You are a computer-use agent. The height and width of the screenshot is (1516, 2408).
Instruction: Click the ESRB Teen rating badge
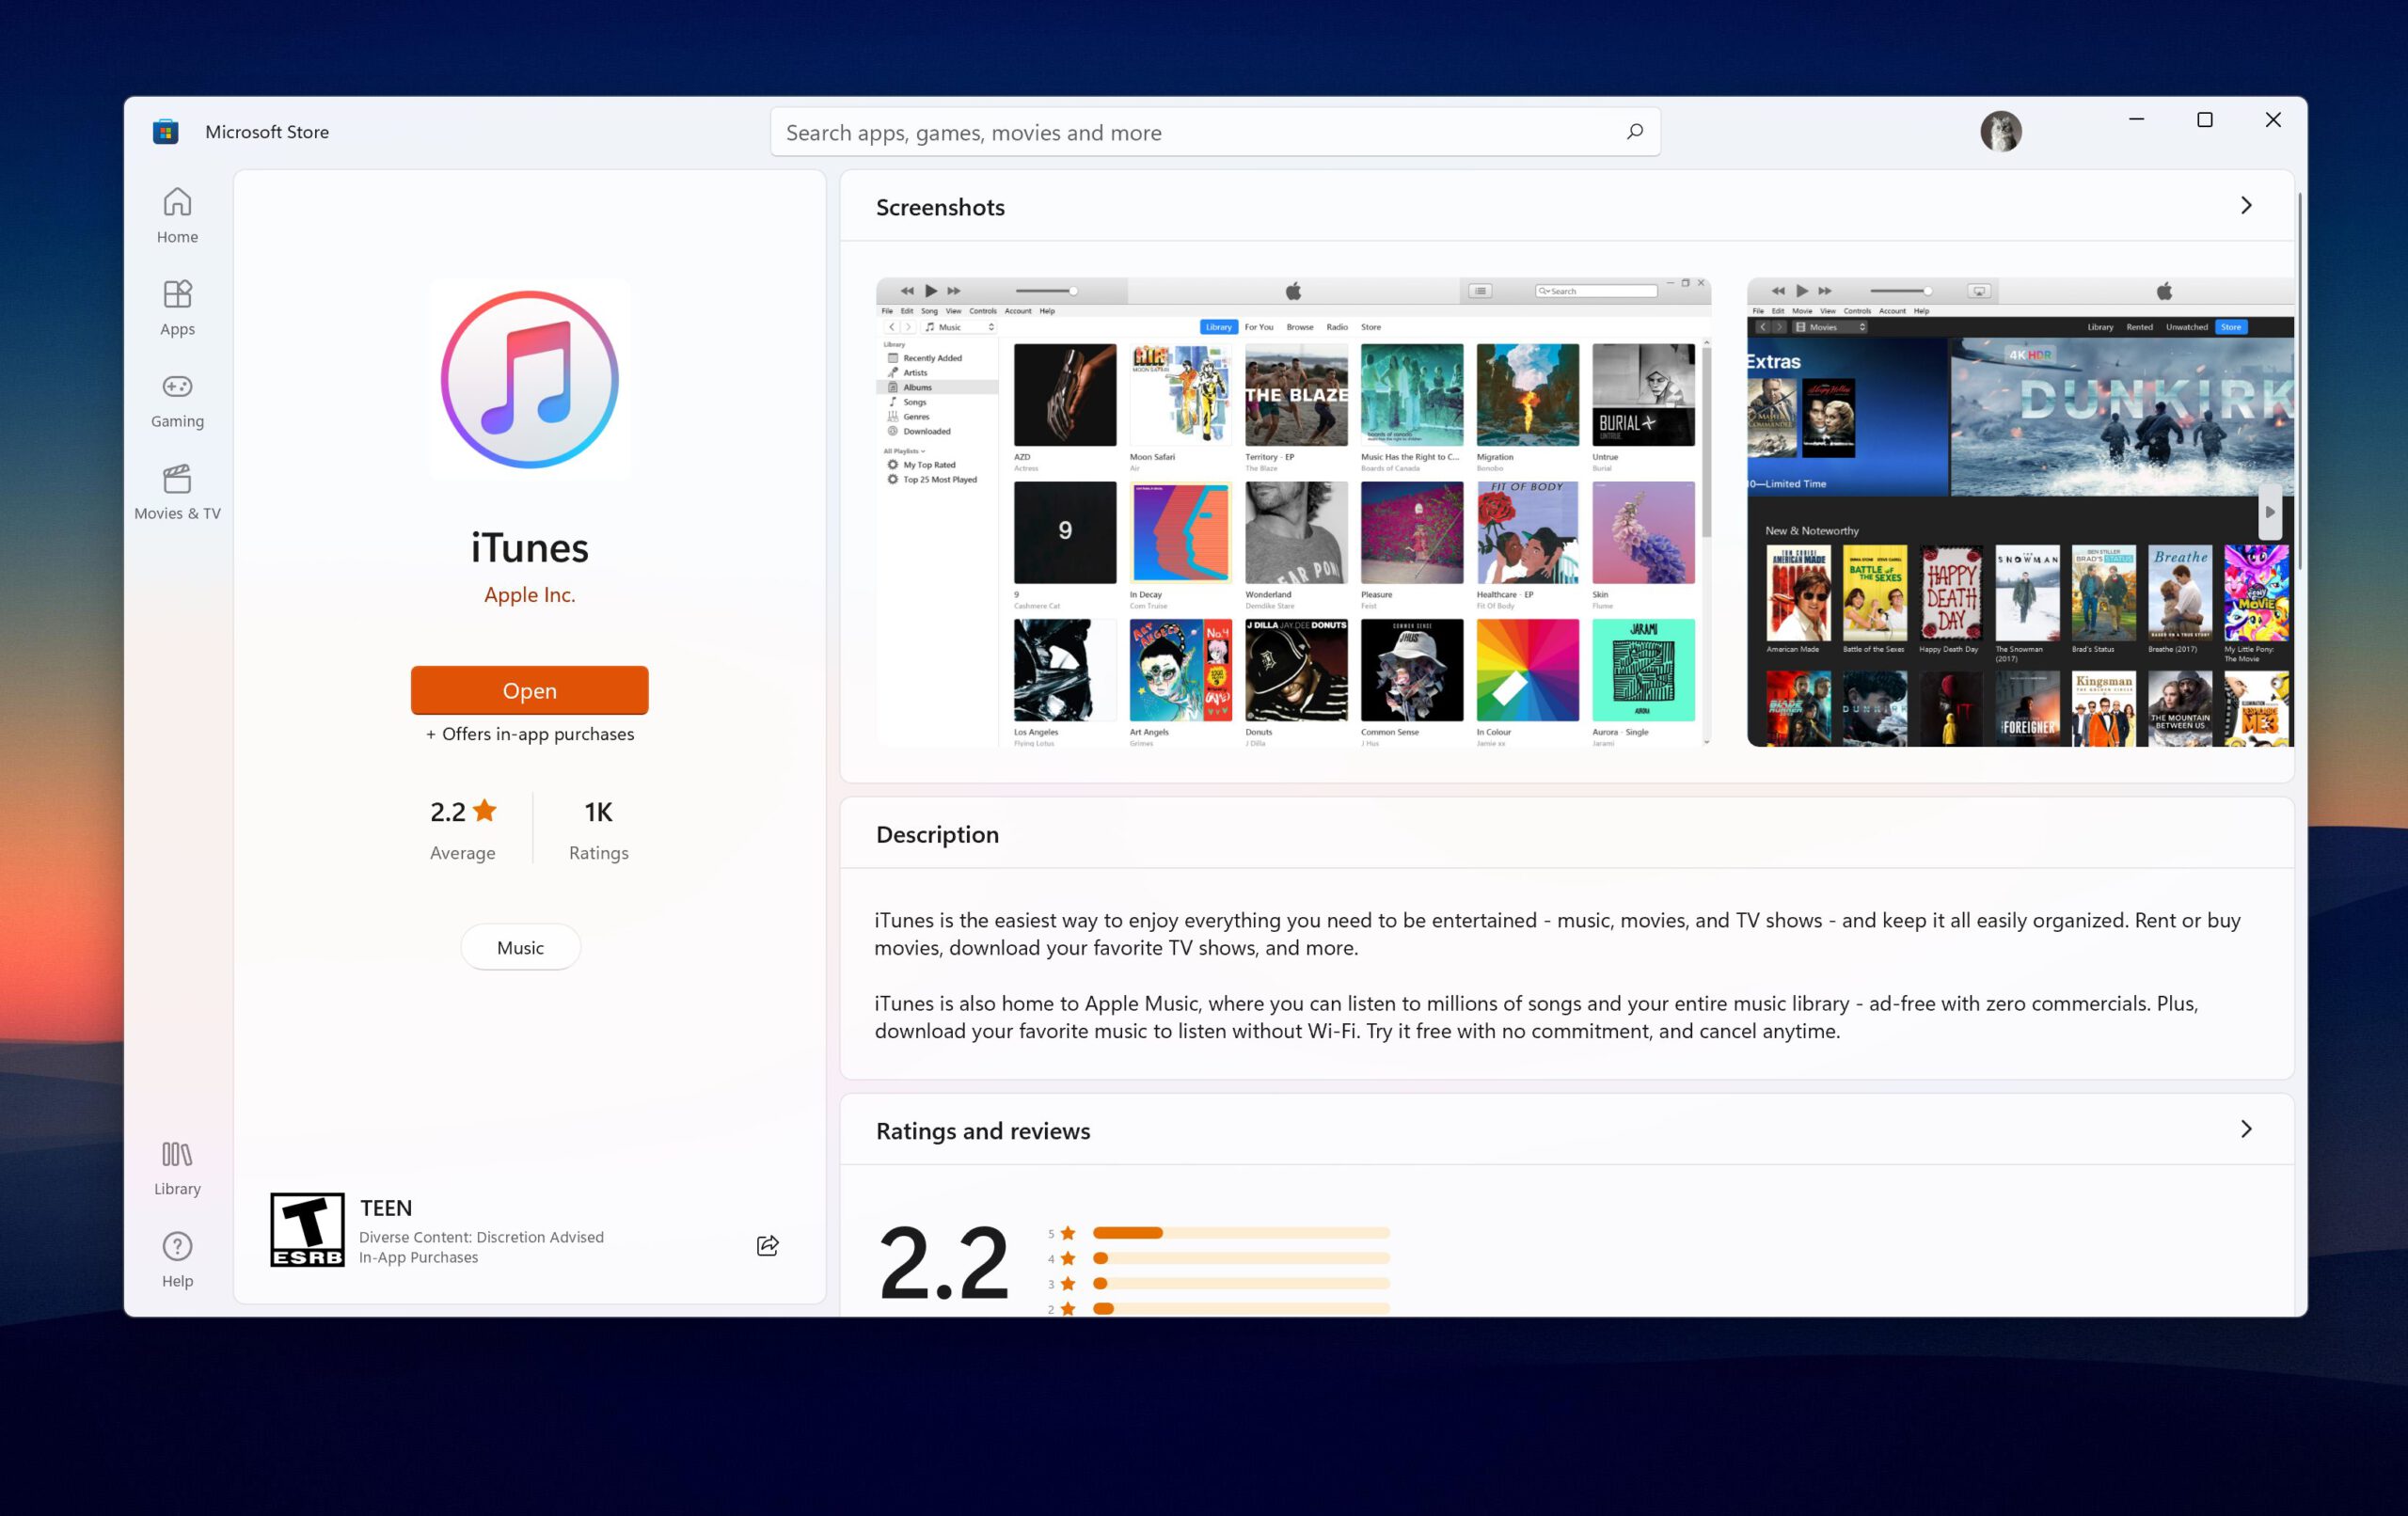[x=307, y=1229]
